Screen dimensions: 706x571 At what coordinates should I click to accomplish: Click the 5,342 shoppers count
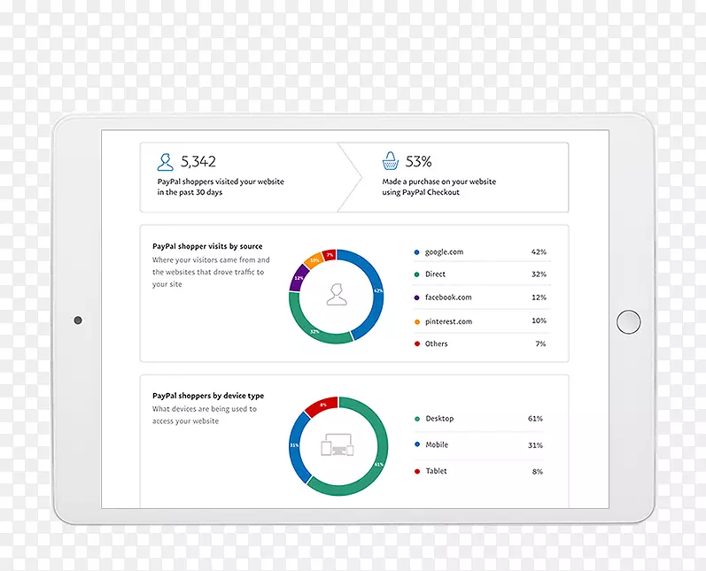tap(198, 161)
